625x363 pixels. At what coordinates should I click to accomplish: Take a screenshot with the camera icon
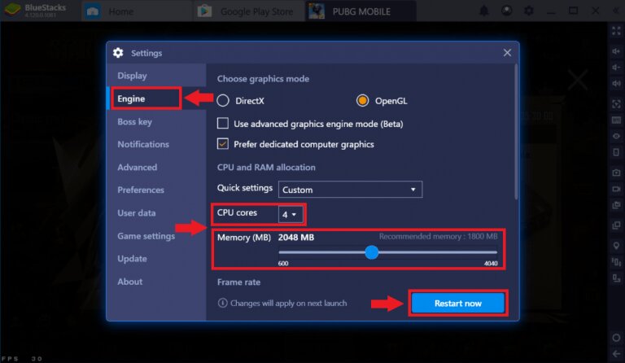(616, 173)
